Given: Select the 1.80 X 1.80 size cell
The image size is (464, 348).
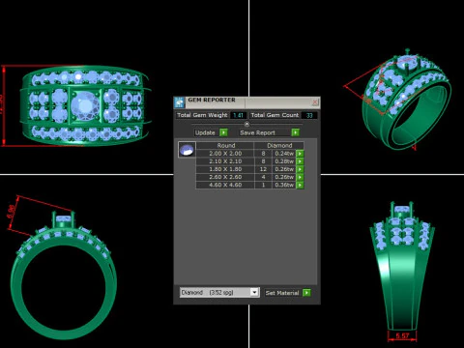Looking at the screenshot, I should click(x=225, y=169).
